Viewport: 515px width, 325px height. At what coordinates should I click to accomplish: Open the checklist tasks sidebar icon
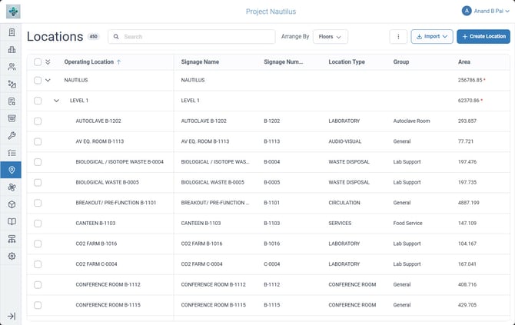pos(12,153)
